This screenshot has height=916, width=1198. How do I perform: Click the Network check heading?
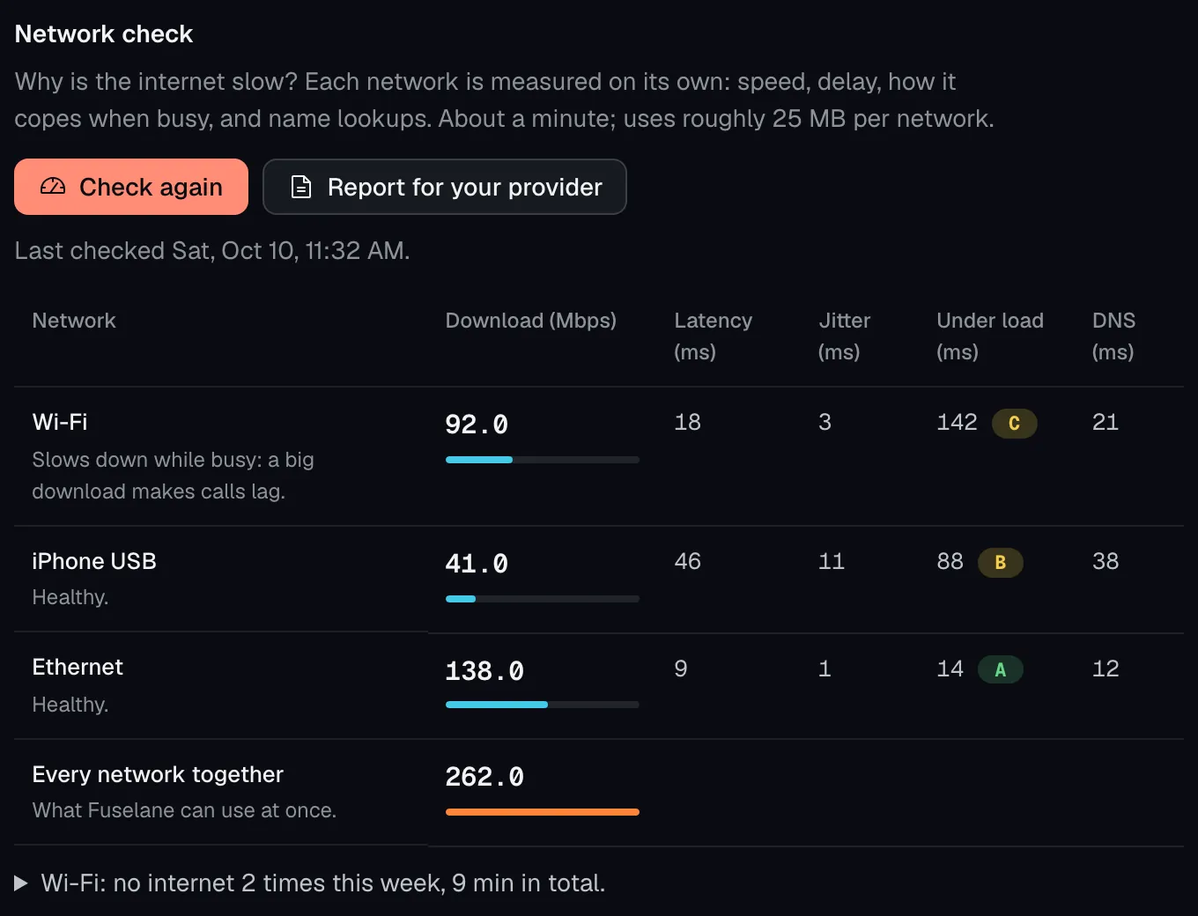tap(104, 33)
